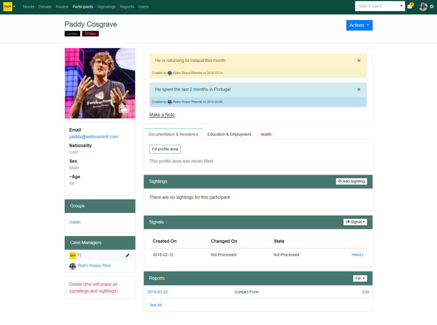Click the 2018-02-12 signal date cell
Screen dimensions: 437x325
tap(163, 255)
